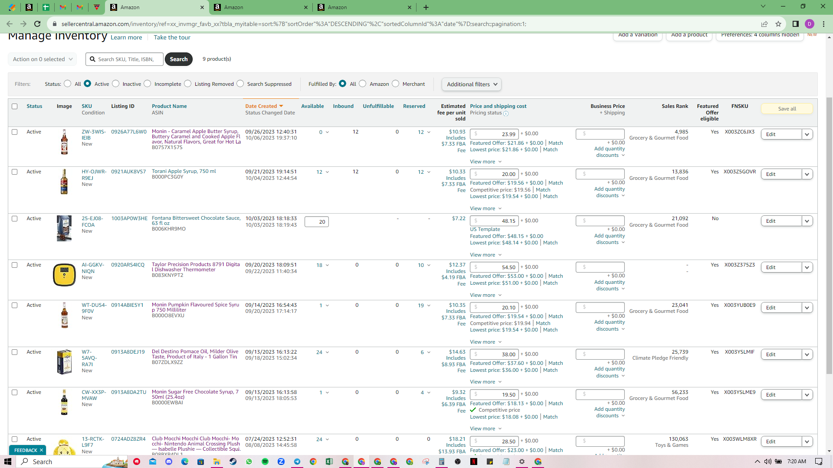Viewport: 833px width, 468px height.
Task: Reload the Seller Central page
Action: click(x=37, y=24)
